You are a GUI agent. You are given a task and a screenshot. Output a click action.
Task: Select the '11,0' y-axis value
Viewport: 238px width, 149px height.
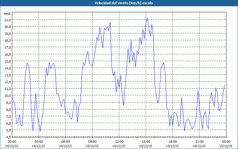click(7, 89)
